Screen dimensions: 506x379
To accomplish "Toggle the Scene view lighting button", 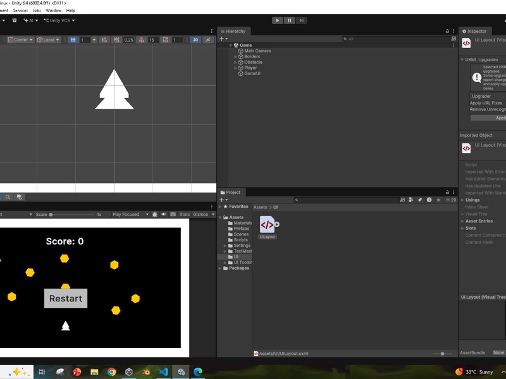I will (x=208, y=40).
